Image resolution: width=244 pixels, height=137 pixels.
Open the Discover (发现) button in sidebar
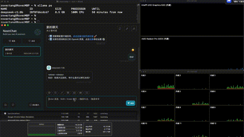click(32, 41)
